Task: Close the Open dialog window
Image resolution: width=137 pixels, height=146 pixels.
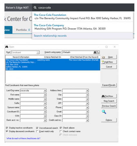Action: [x=115, y=47]
